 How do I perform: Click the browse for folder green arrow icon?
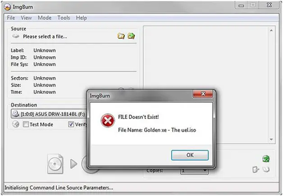tap(131, 36)
